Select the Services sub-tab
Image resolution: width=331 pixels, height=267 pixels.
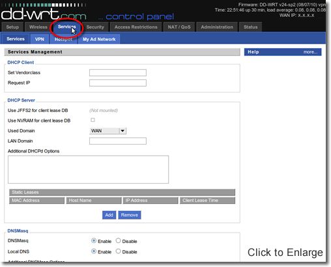[x=16, y=39]
